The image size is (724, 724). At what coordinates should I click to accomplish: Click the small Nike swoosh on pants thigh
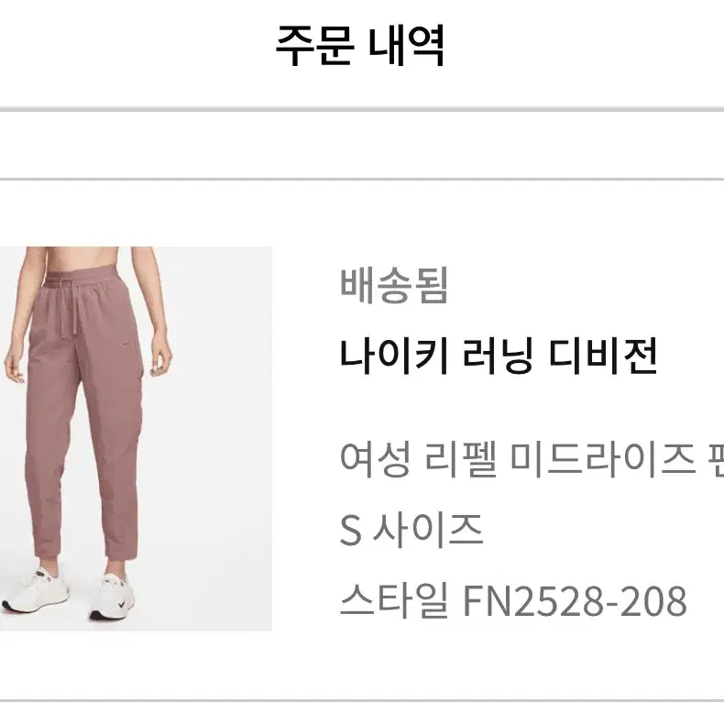[x=127, y=343]
